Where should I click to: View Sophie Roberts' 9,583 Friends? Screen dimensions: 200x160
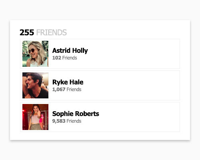coord(67,121)
